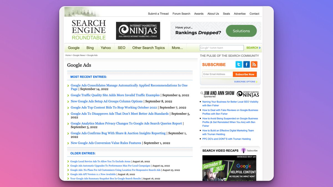The image size is (333, 187).
Task: Click the green arrow bullet beside the newest entry
Action: pos(68,85)
